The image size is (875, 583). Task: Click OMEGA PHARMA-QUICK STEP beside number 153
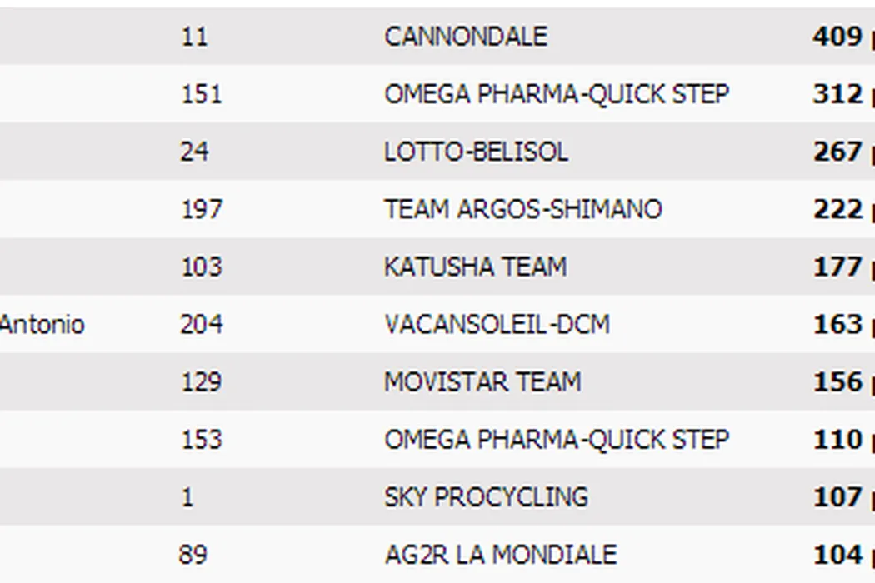(x=557, y=439)
